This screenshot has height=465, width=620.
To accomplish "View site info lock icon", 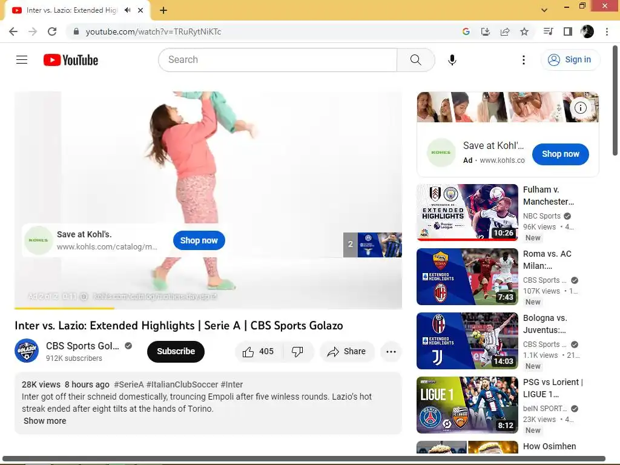I will pyautogui.click(x=76, y=31).
